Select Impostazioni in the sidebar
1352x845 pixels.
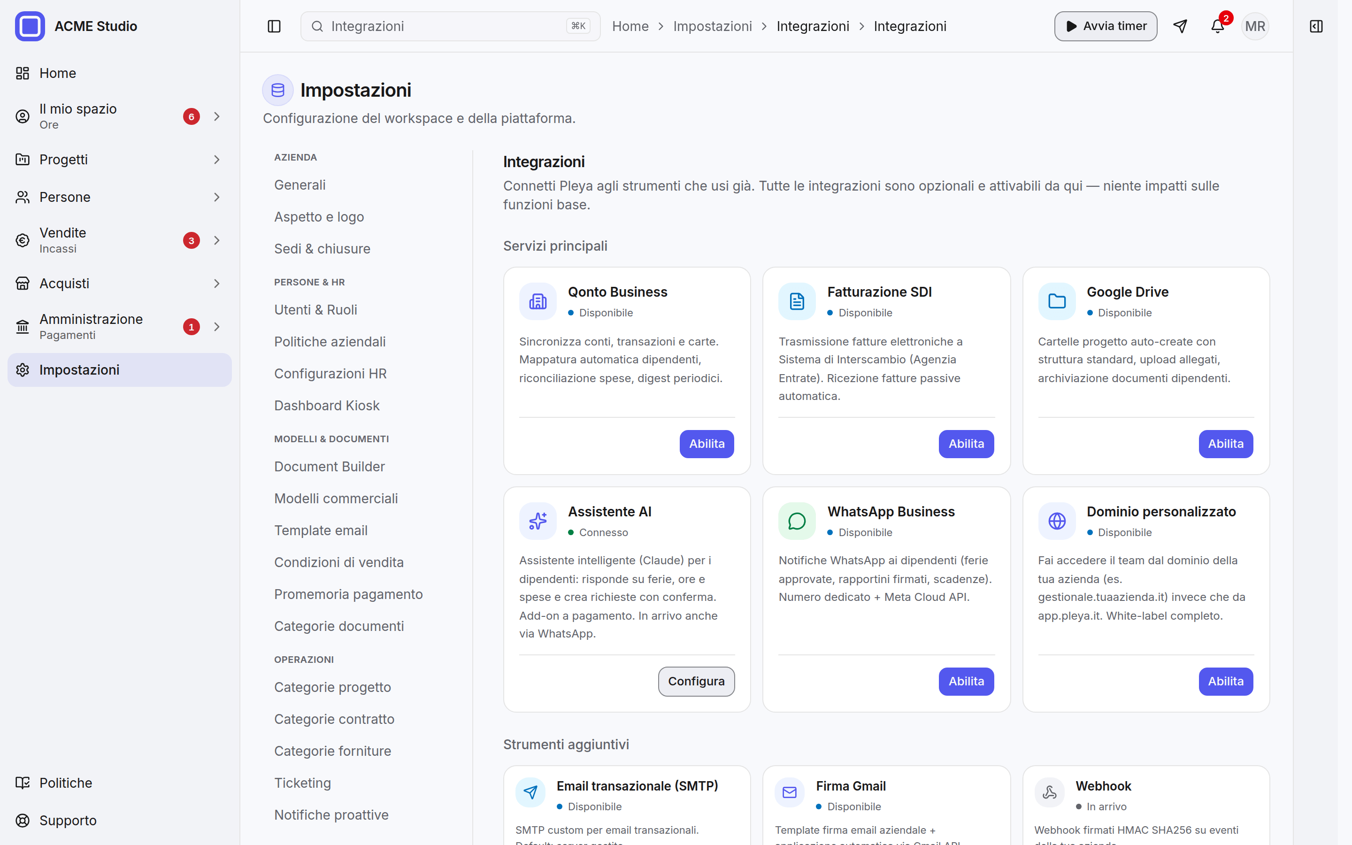point(120,370)
